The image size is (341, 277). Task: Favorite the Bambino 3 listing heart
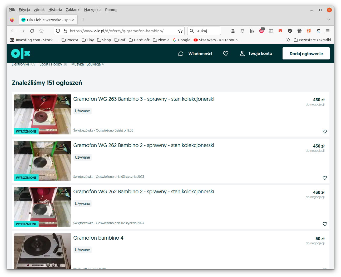click(x=325, y=132)
